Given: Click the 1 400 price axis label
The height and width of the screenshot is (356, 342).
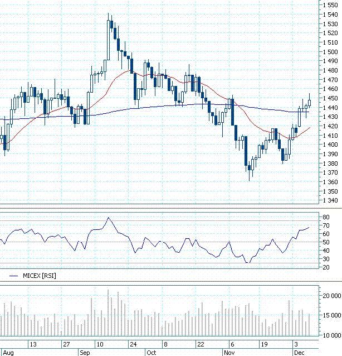Looking at the screenshot, I should click(x=330, y=145).
